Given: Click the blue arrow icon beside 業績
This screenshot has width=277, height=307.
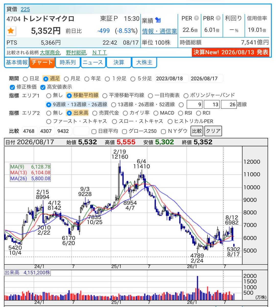Looking at the screenshot, I should (158, 20).
